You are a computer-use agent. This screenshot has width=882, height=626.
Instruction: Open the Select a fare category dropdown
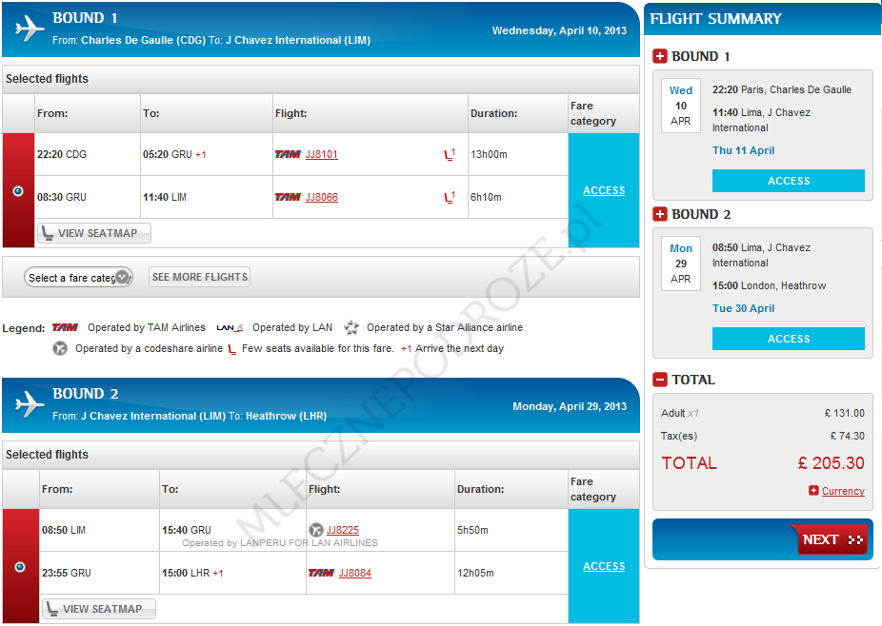78,278
